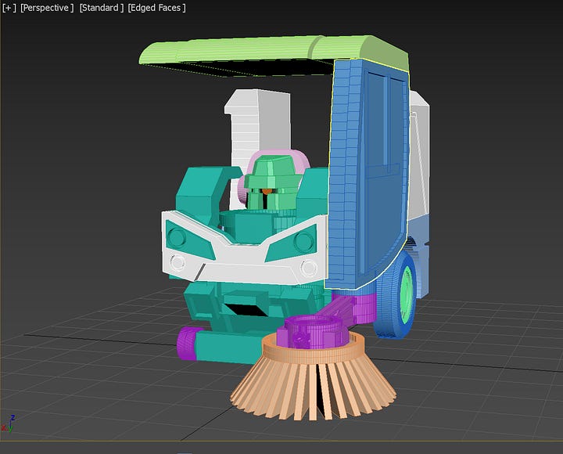Open the [+] viewport general menu
The image size is (563, 454).
click(x=9, y=8)
